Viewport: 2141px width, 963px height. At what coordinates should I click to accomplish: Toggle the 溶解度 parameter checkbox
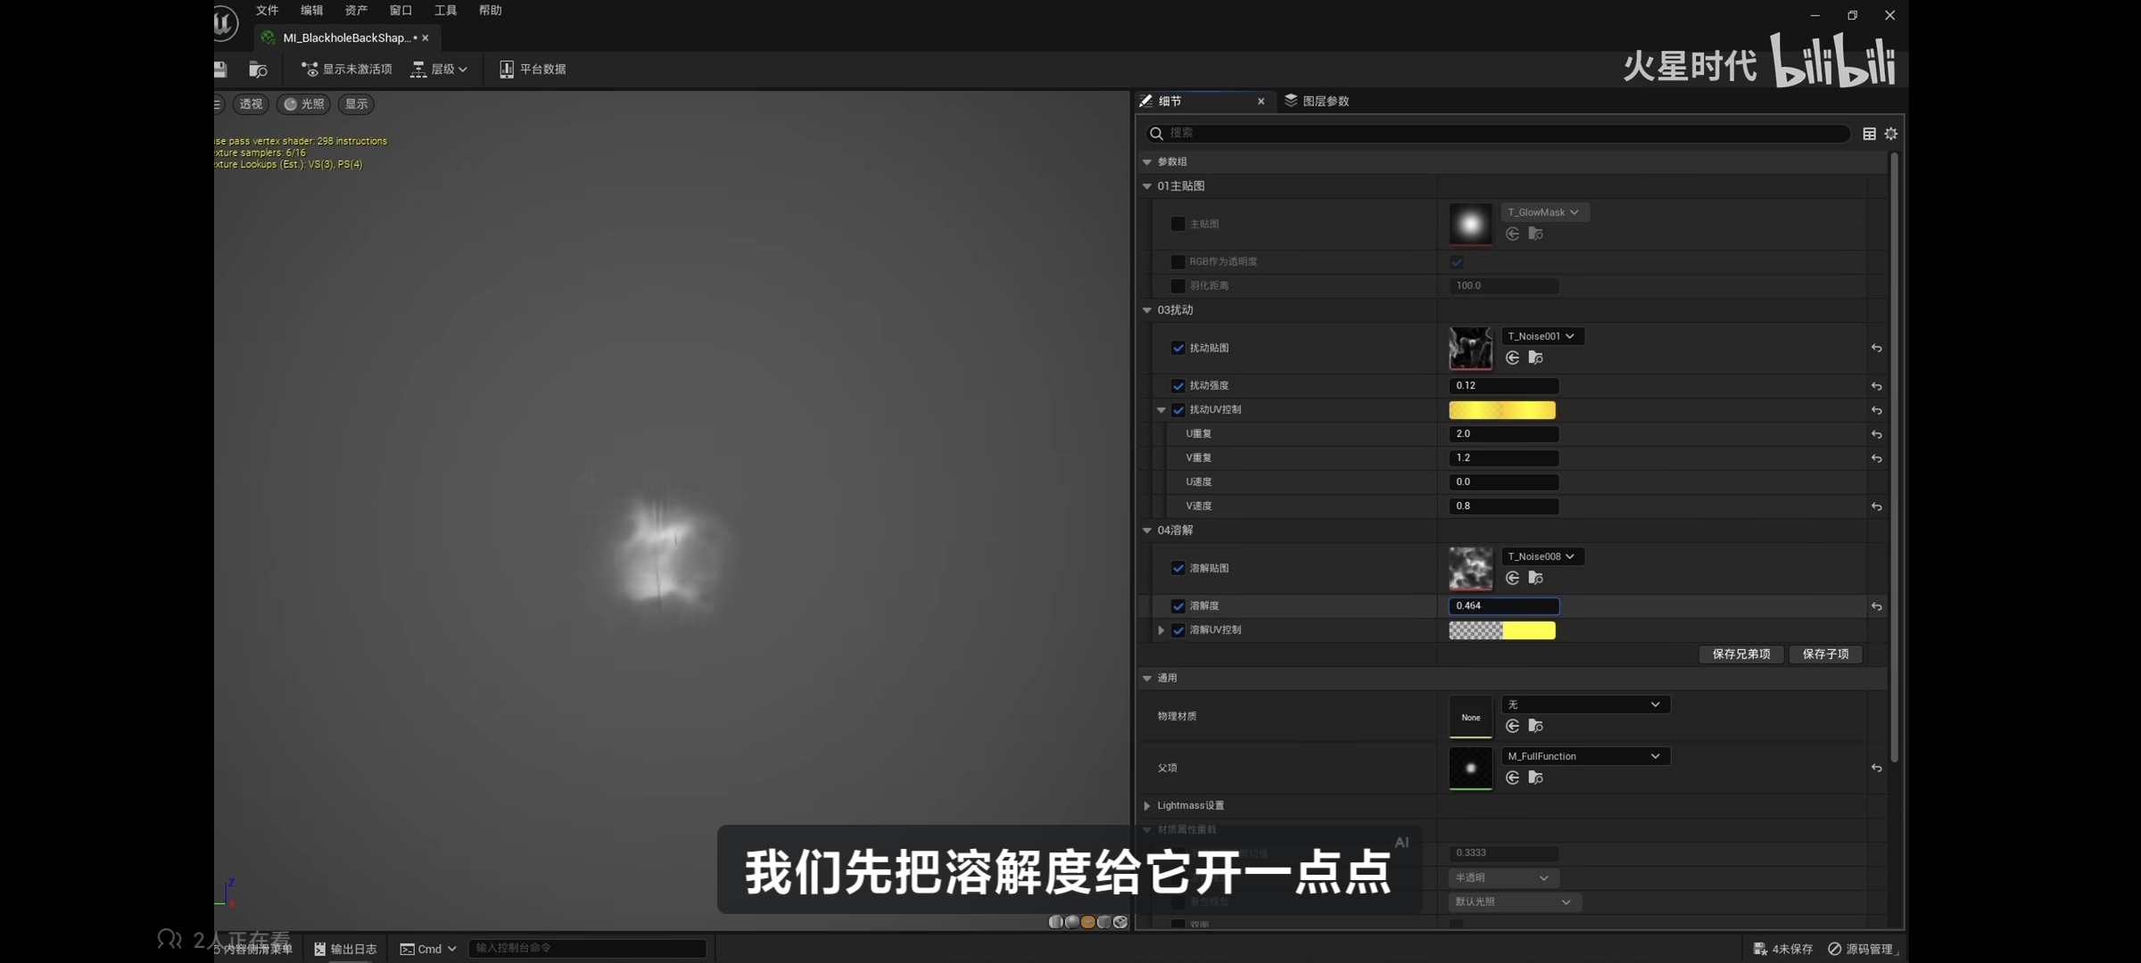click(1178, 605)
